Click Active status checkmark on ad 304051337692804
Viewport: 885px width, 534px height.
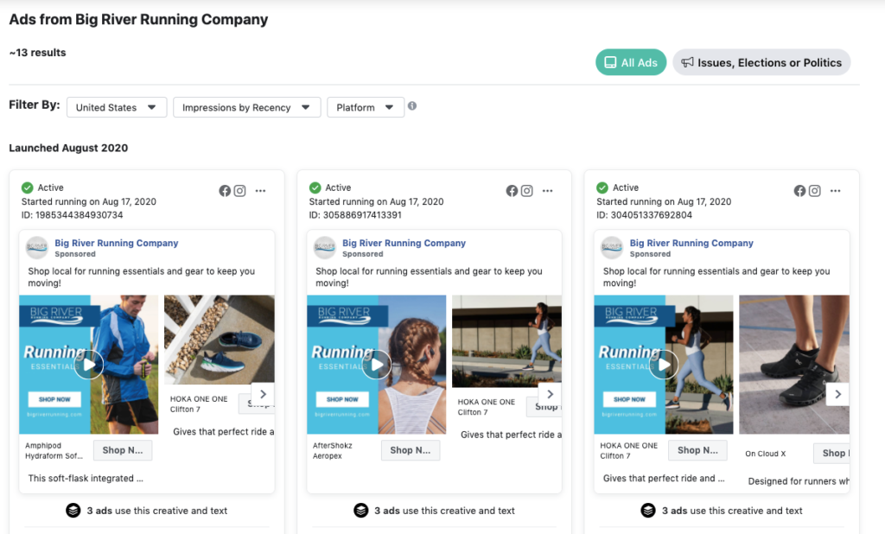pyautogui.click(x=602, y=188)
